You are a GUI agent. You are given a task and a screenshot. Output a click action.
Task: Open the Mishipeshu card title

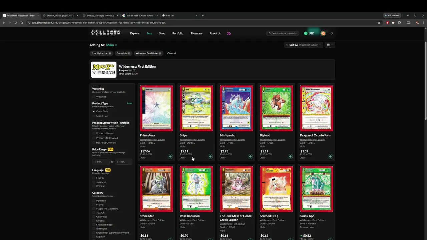[228, 135]
